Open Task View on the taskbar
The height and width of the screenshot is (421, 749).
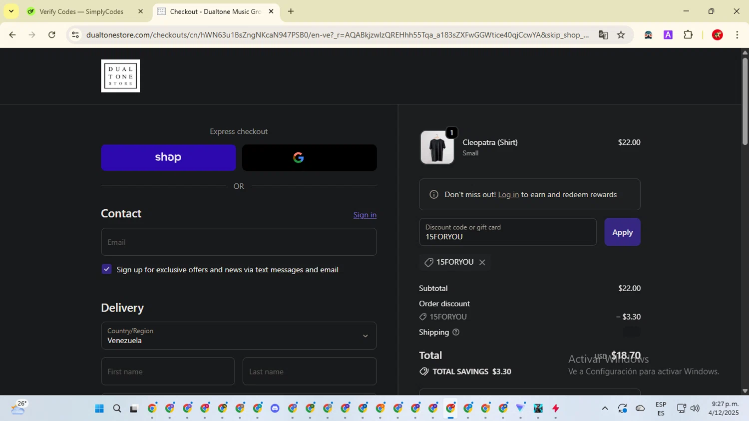point(134,409)
